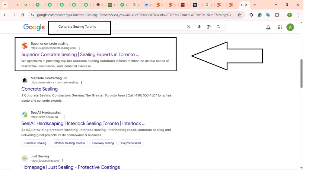Open more options for Just Sealing result
The height and width of the screenshot is (170, 309).
(x=62, y=161)
